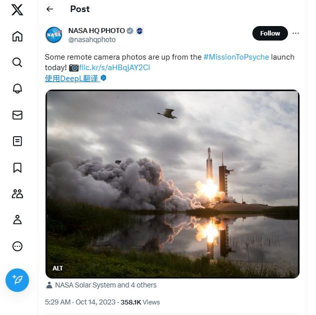Follow NASA HQ PHOTO
This screenshot has width=316, height=315.
point(270,34)
